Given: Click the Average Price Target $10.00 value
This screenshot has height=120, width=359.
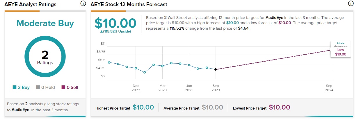Looking at the screenshot, I should coord(212,107).
